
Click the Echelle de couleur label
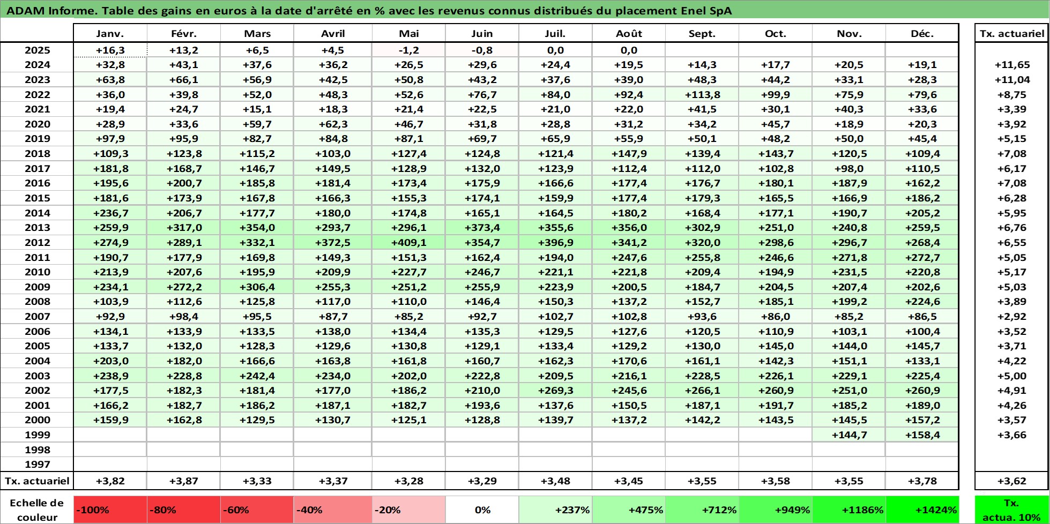[37, 510]
